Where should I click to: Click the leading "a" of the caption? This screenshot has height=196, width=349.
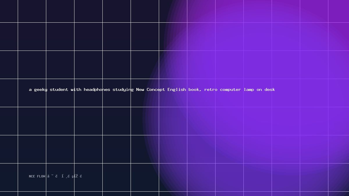(30, 90)
